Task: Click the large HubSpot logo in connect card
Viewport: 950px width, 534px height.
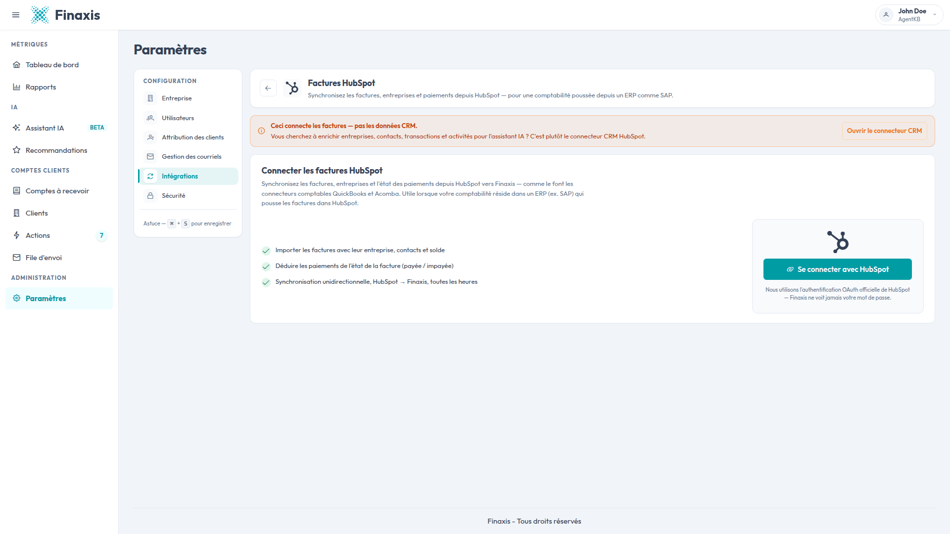Action: coord(838,242)
